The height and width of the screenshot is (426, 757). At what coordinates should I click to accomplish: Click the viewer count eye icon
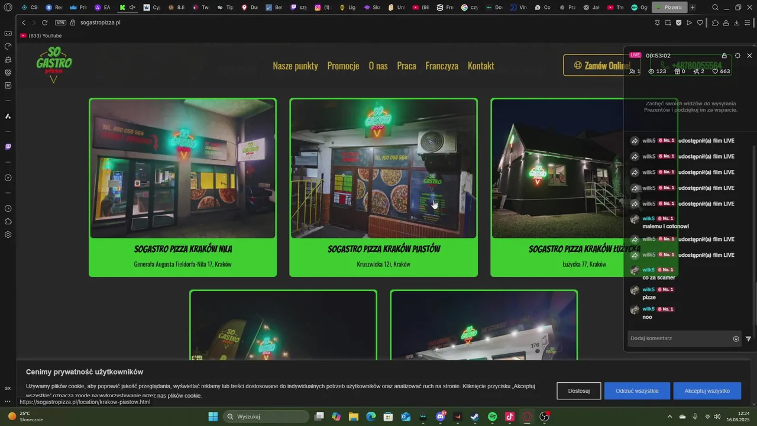point(652,71)
